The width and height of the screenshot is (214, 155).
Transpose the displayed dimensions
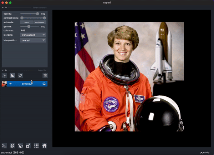click(x=28, y=146)
